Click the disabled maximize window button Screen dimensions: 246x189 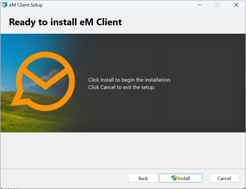click(218, 5)
